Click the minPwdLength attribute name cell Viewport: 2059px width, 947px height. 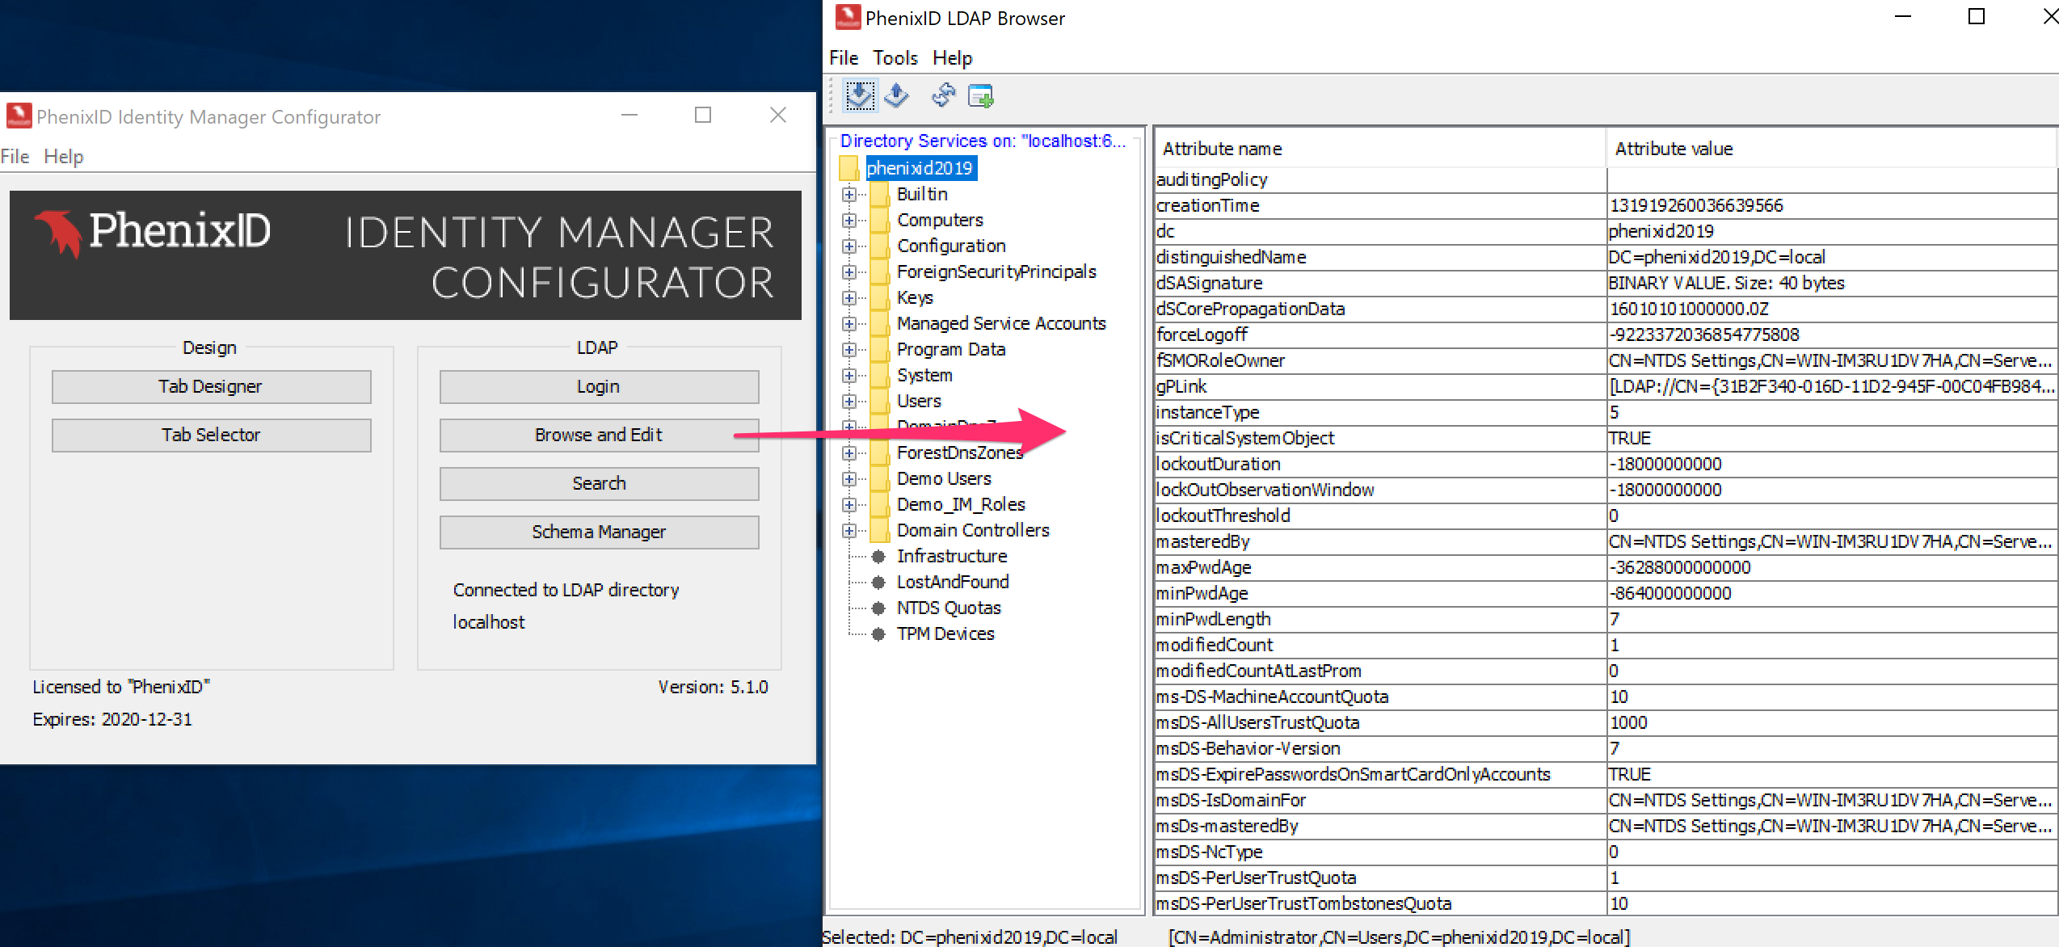(x=1380, y=619)
